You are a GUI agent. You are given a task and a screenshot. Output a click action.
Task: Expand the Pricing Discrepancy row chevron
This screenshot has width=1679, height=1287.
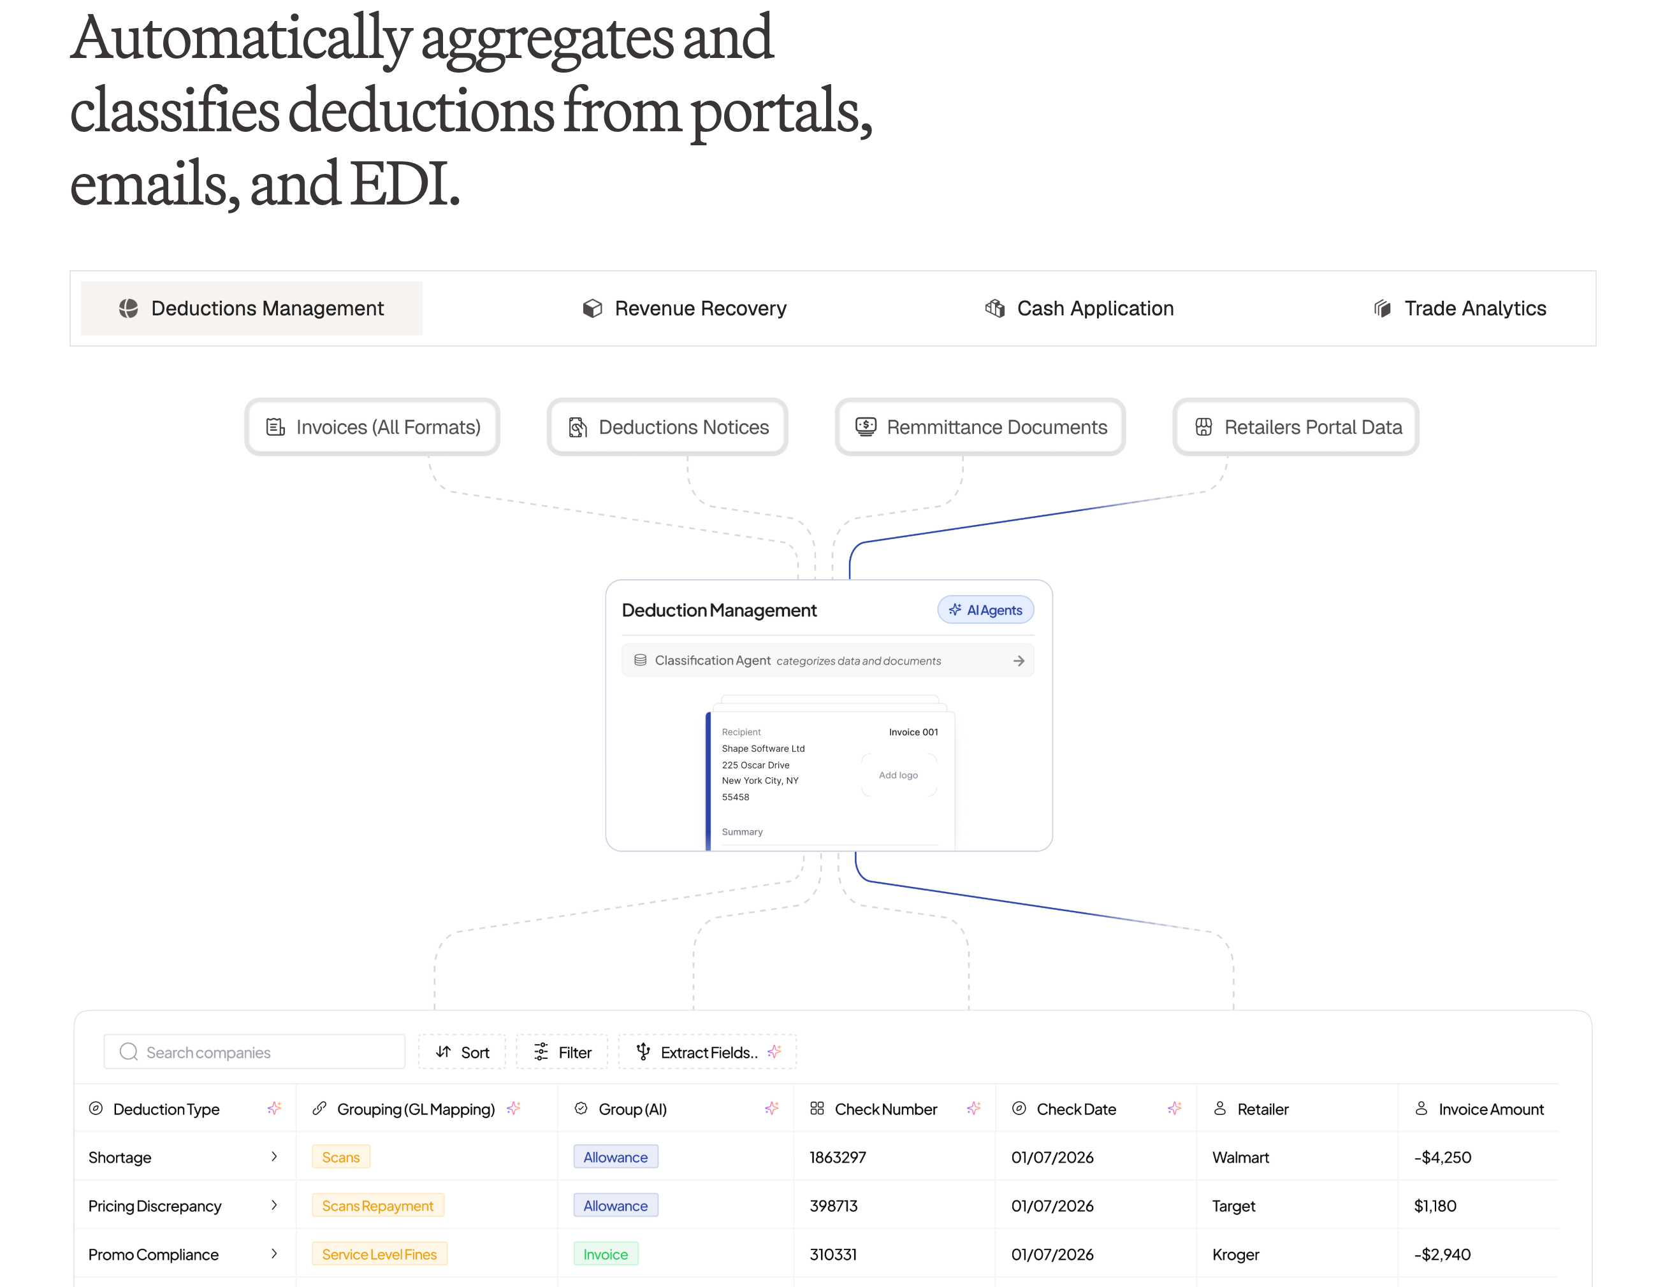coord(274,1205)
